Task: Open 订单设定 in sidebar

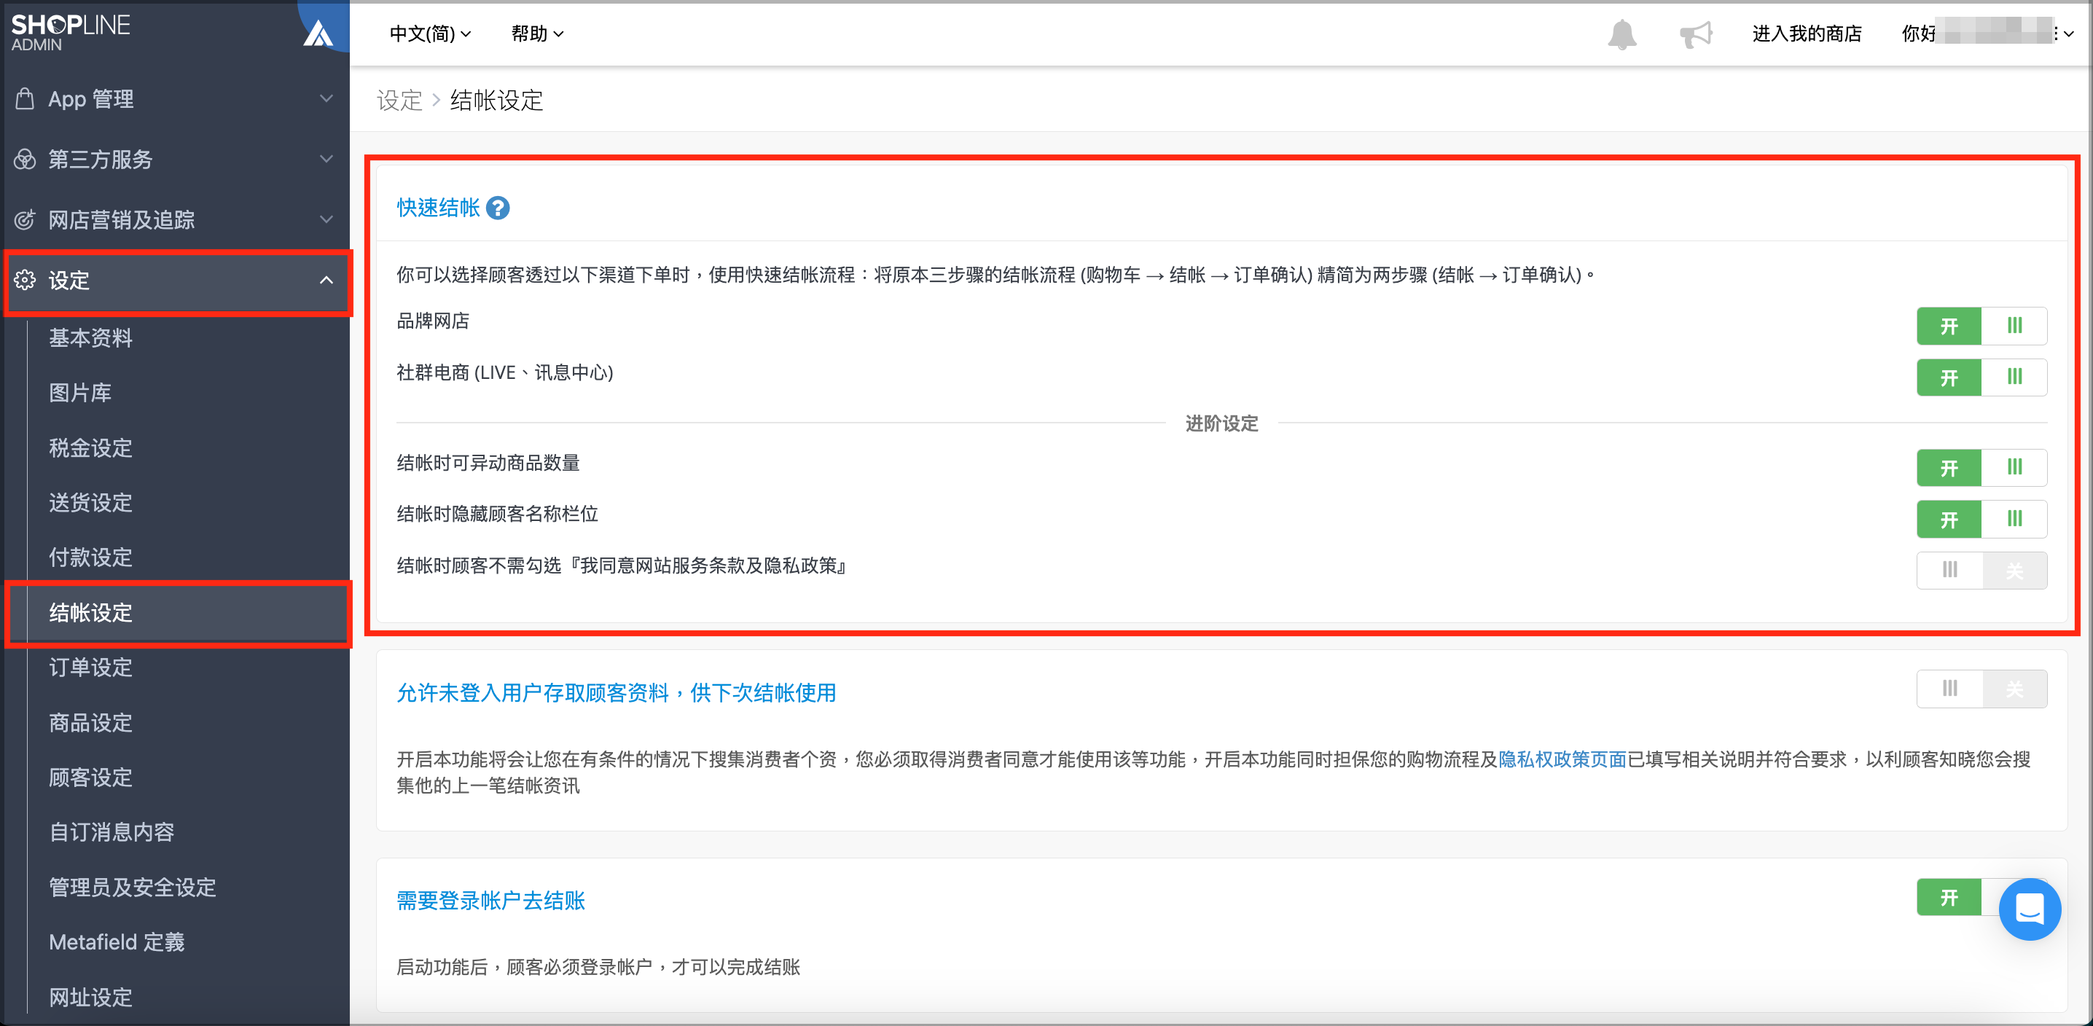Action: (x=90, y=667)
